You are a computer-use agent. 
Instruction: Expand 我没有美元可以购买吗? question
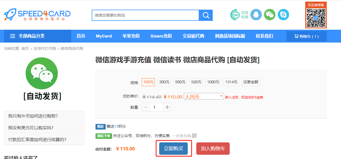point(44,128)
